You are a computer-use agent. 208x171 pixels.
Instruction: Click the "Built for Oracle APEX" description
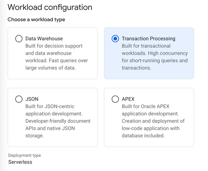pyautogui.click(x=153, y=121)
